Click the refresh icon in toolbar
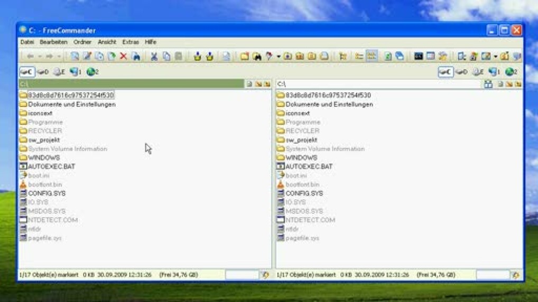The height and width of the screenshot is (302, 538). (x=387, y=56)
